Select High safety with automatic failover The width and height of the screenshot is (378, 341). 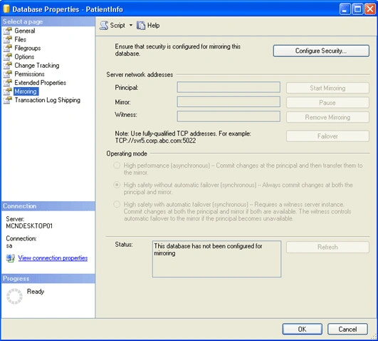pos(117,205)
